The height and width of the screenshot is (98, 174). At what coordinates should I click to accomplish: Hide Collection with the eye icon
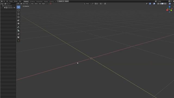click(14, 8)
